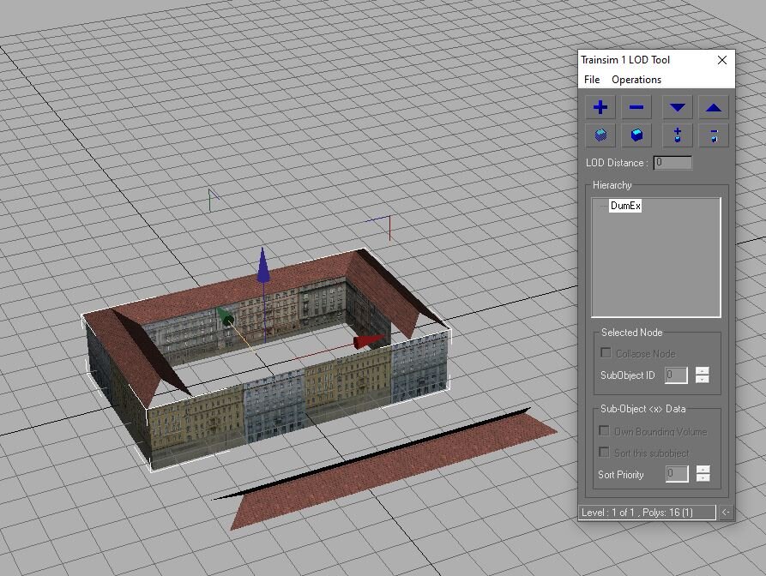
Task: Click the blue up-arrow button
Action: pos(713,107)
